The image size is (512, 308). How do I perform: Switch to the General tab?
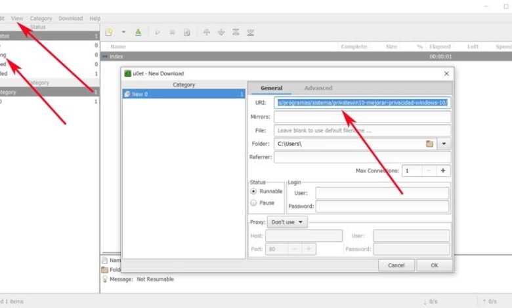(271, 88)
